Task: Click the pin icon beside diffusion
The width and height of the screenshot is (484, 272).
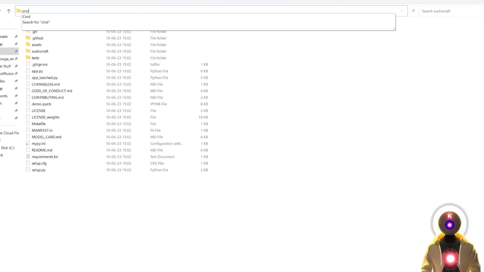Action: pyautogui.click(x=16, y=73)
